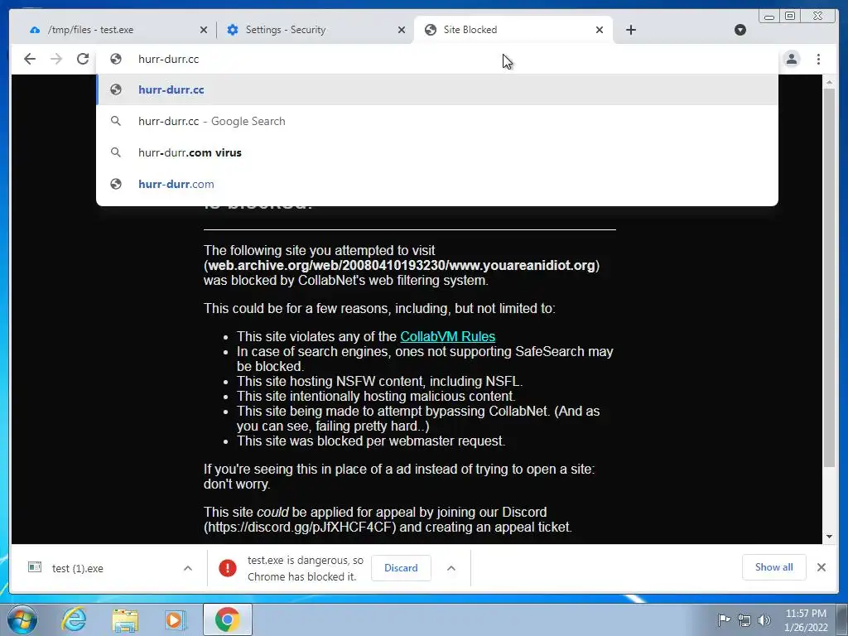The image size is (848, 636).
Task: Open the Chrome profile avatar button
Action: tap(792, 59)
